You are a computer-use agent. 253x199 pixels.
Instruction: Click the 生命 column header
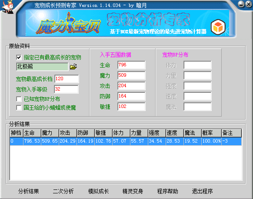tap(32, 133)
